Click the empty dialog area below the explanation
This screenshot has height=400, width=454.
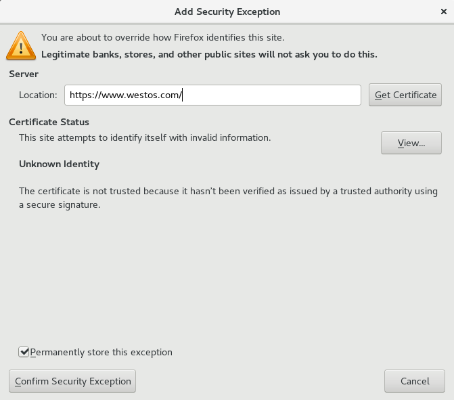pyautogui.click(x=227, y=277)
